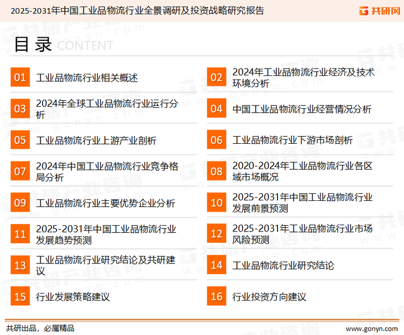Select chapter title 2024年全球工业品物流行业运行分析
The image size is (404, 335).
(x=107, y=109)
